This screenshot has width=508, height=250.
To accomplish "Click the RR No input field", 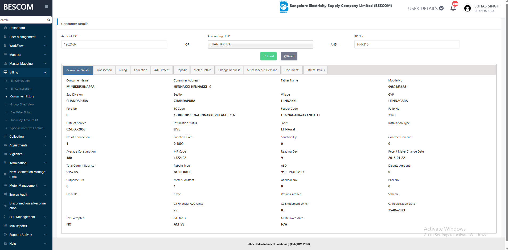I will click(407, 44).
